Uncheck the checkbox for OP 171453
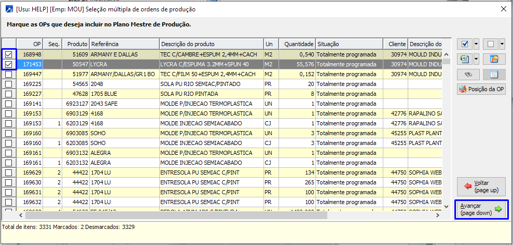The width and height of the screenshot is (513, 245). pyautogui.click(x=9, y=64)
